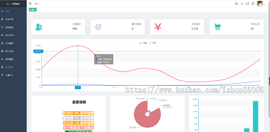Click the short teal bar

click(x=247, y=130)
